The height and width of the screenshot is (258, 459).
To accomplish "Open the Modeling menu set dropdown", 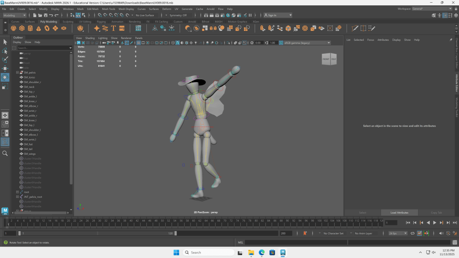I will [14, 15].
